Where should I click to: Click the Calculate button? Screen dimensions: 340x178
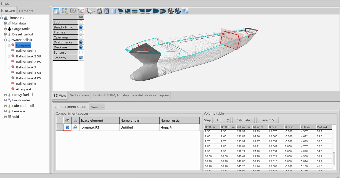(x=243, y=120)
